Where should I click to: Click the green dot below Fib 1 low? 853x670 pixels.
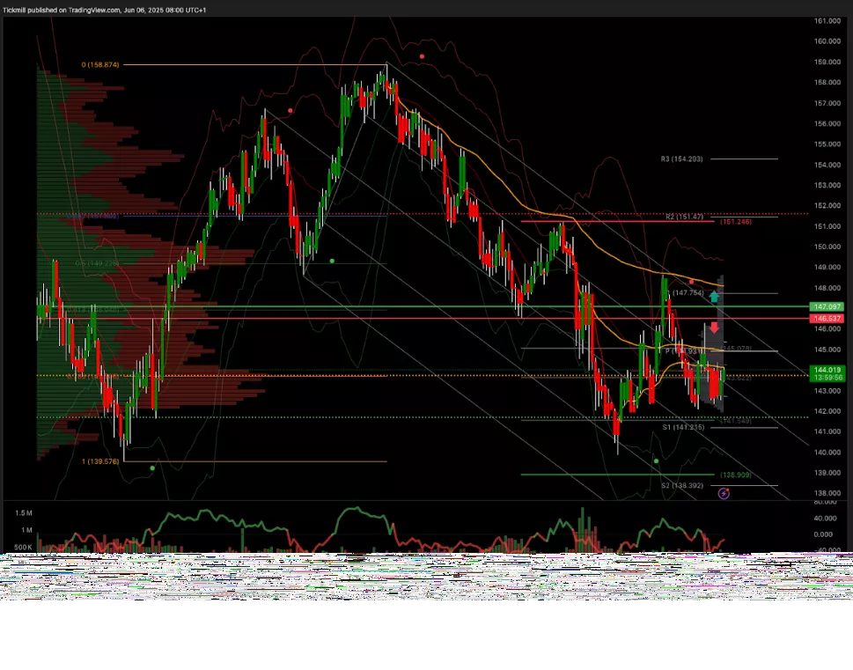coord(152,468)
